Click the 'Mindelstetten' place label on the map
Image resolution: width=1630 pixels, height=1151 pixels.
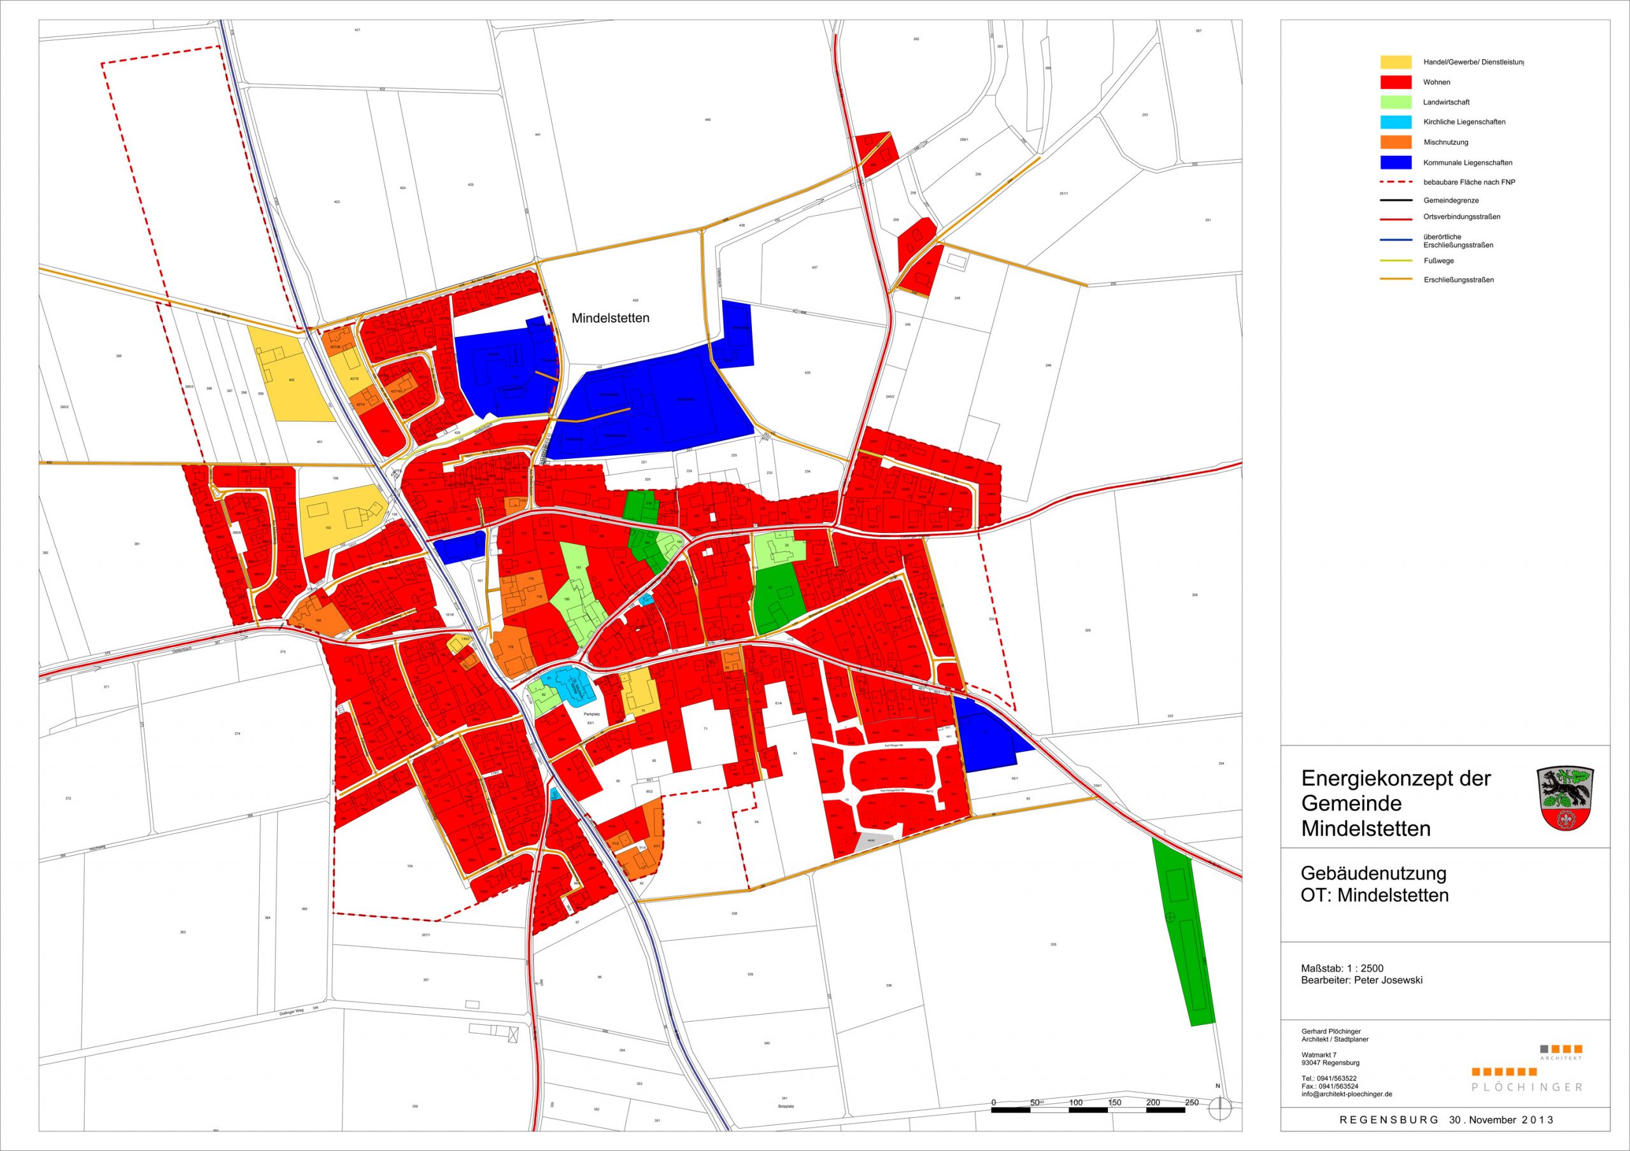611,318
